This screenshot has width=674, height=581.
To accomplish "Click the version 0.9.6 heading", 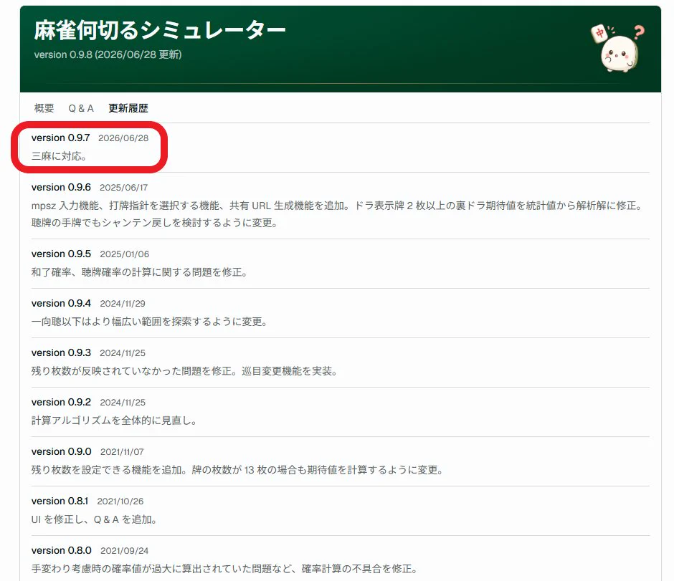I will point(61,187).
